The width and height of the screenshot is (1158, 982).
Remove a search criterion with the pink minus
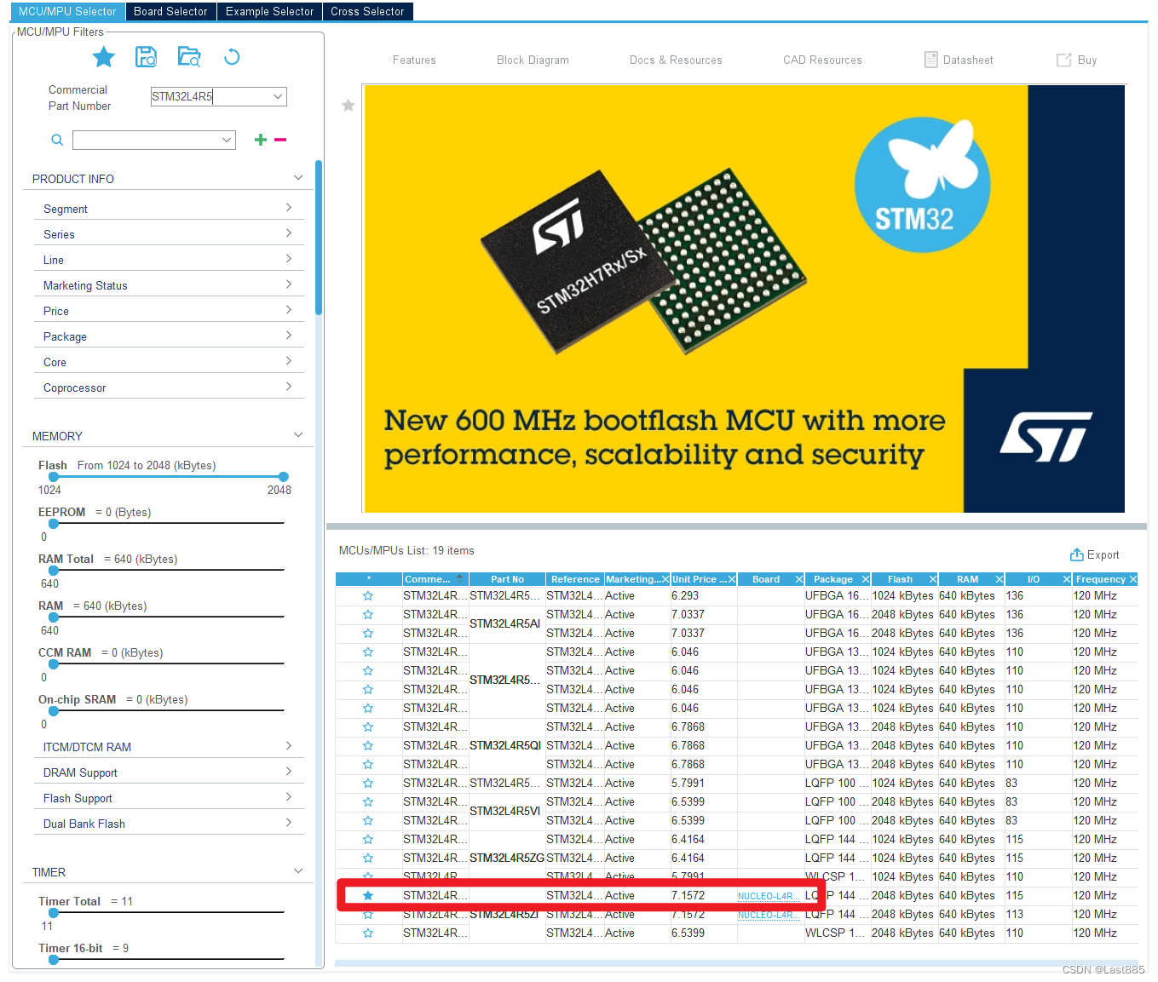pyautogui.click(x=280, y=140)
